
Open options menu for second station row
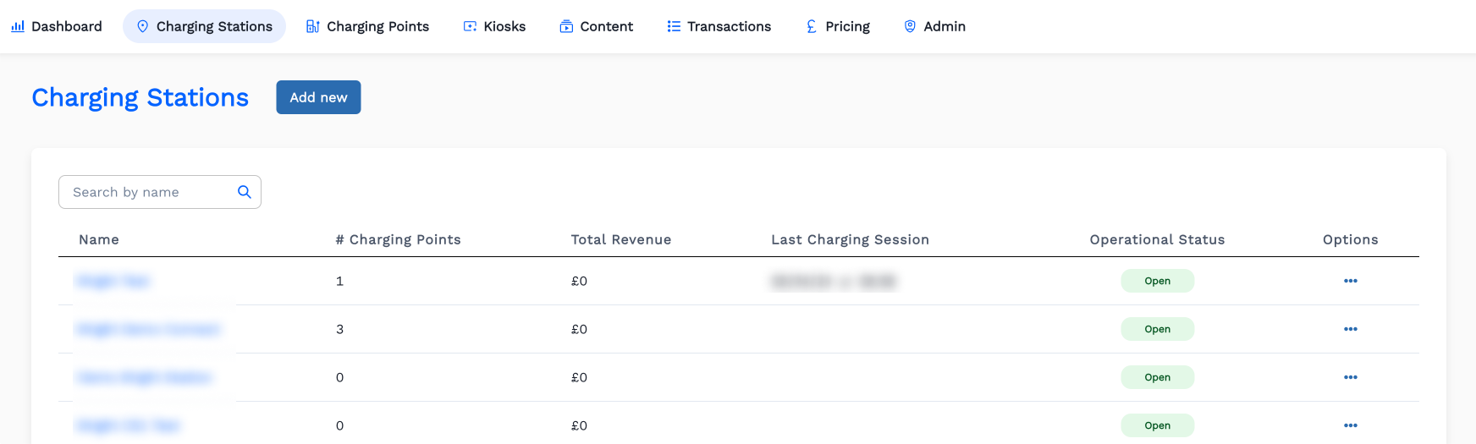1350,329
